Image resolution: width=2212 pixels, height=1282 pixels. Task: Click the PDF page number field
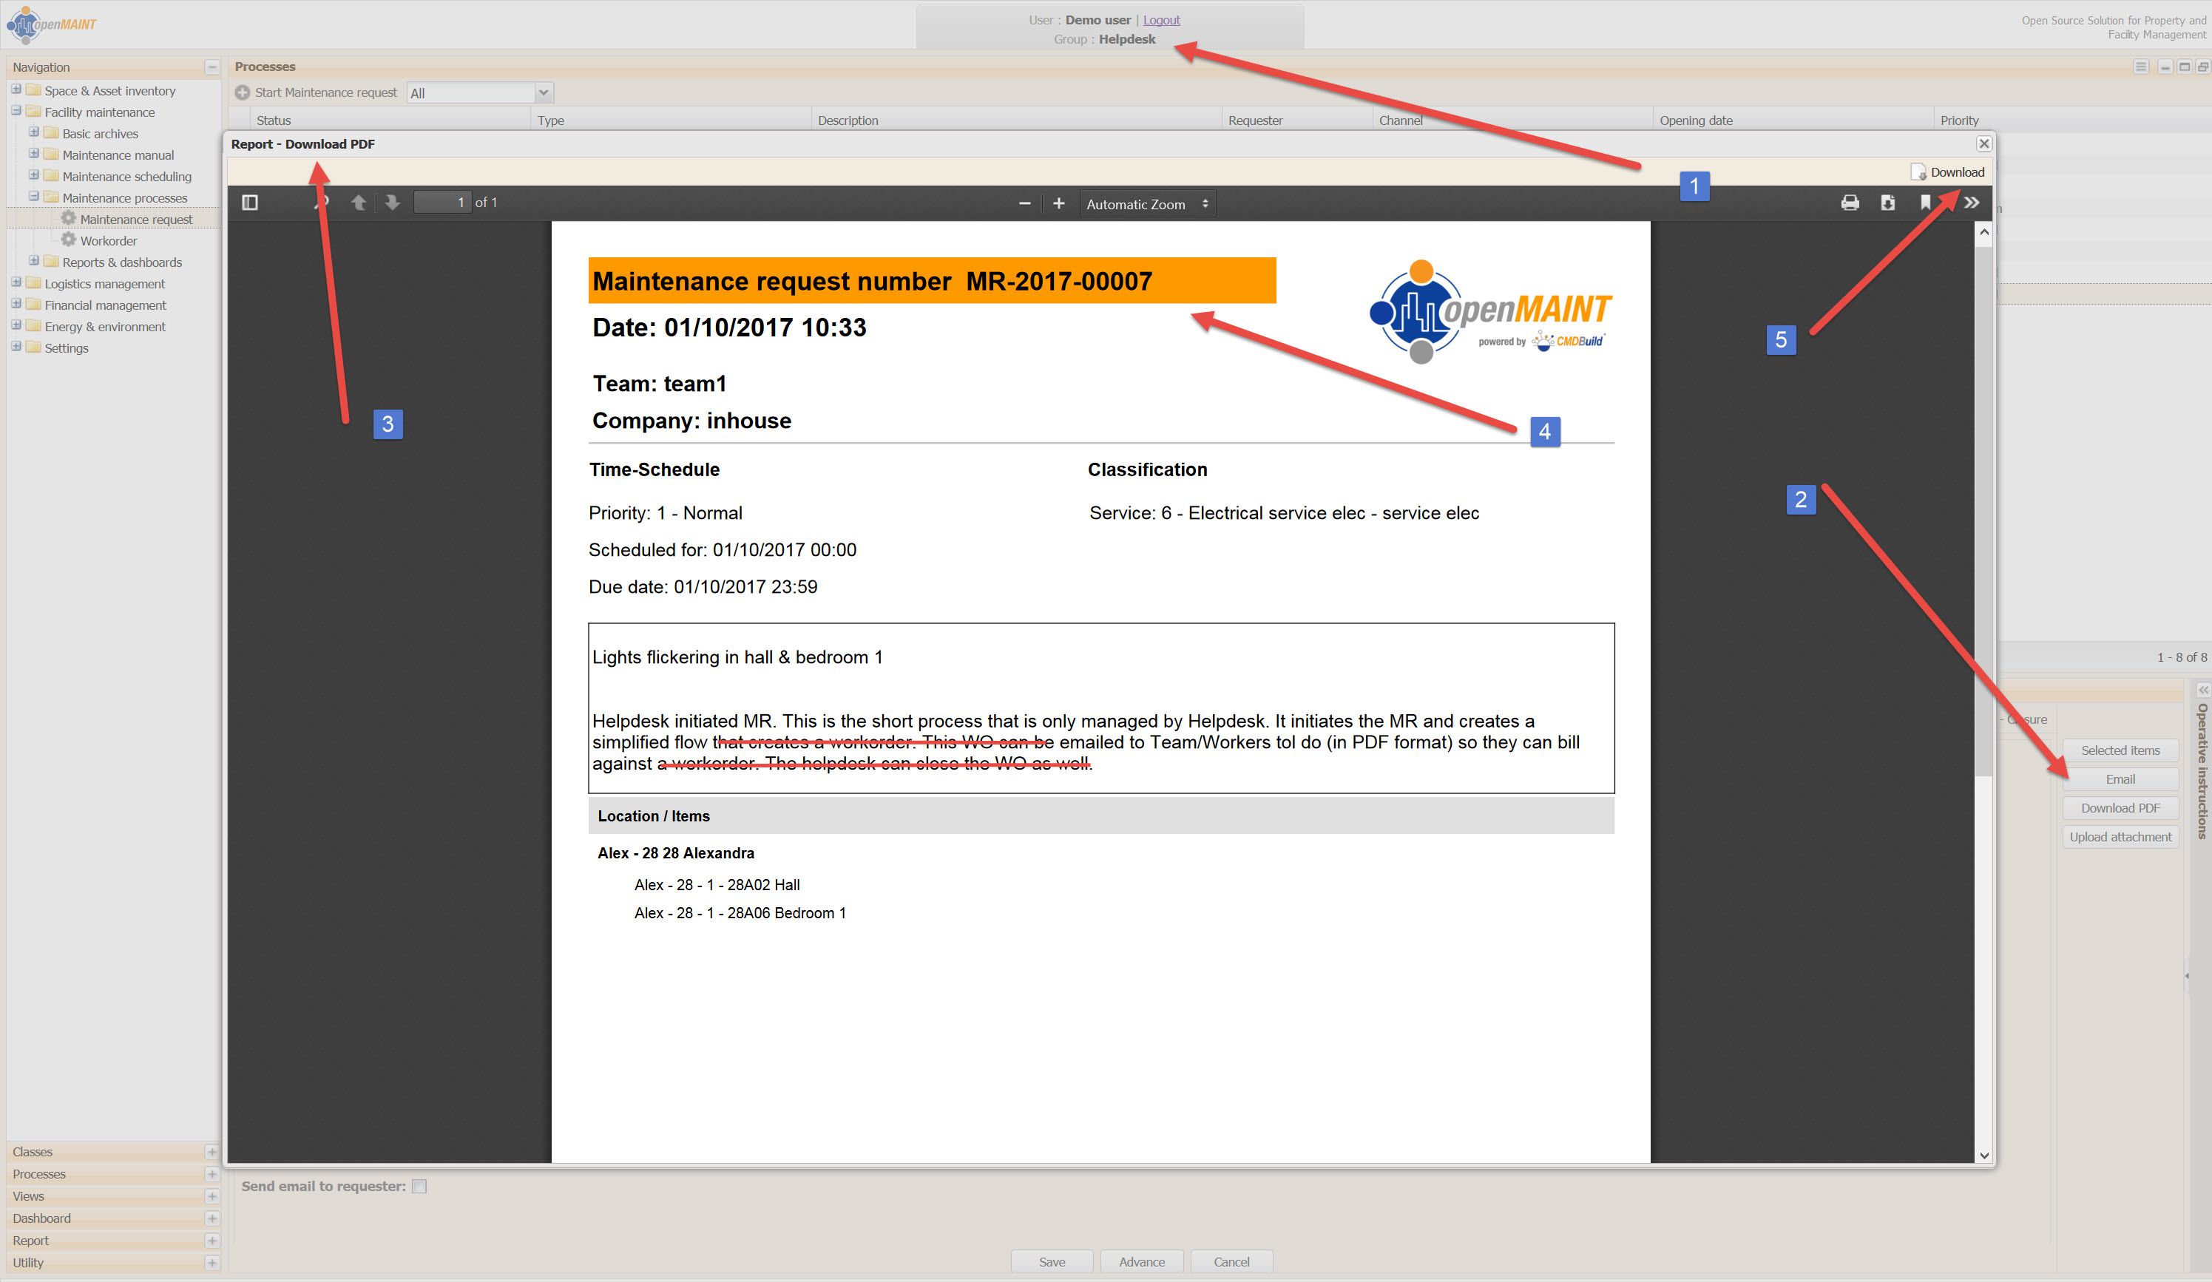point(442,203)
